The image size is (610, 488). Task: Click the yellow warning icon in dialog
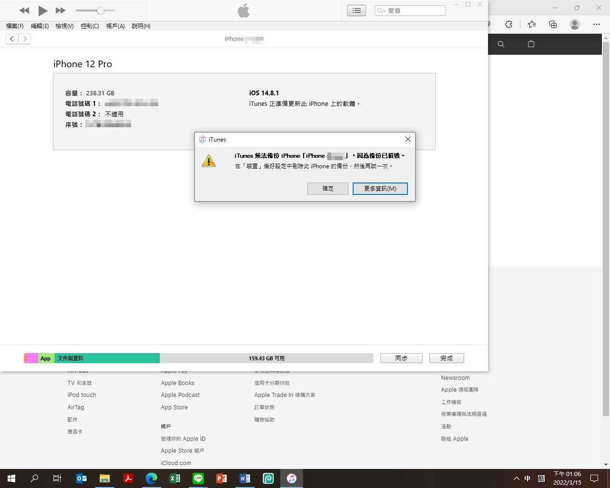point(209,161)
